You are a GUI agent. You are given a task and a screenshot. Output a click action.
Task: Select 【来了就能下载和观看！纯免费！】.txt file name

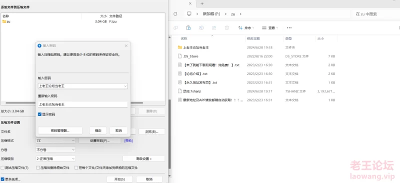click(211, 65)
